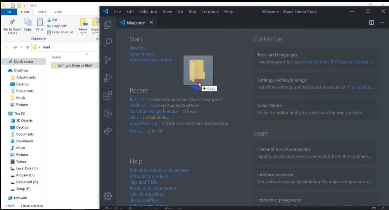The width and height of the screenshot is (389, 210).
Task: Open recent project-rollUp
Action: coord(143,123)
